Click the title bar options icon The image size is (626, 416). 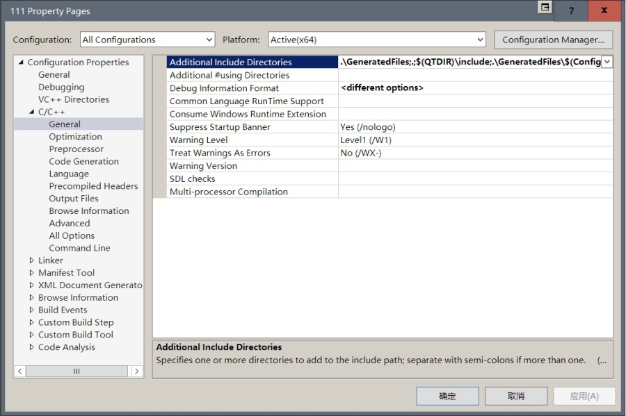click(x=545, y=7)
